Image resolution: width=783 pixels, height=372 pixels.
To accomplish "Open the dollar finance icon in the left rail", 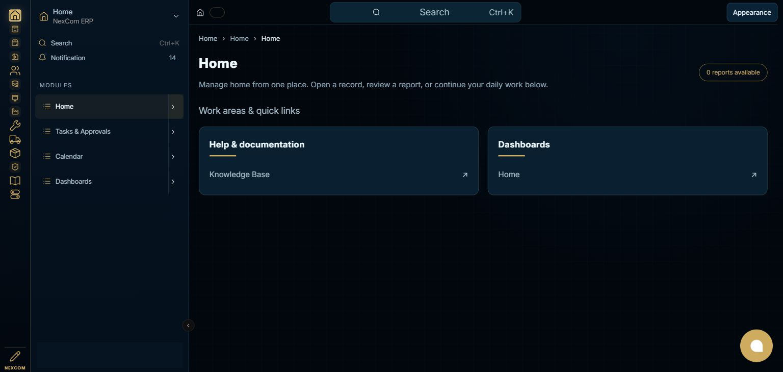I will point(15,57).
